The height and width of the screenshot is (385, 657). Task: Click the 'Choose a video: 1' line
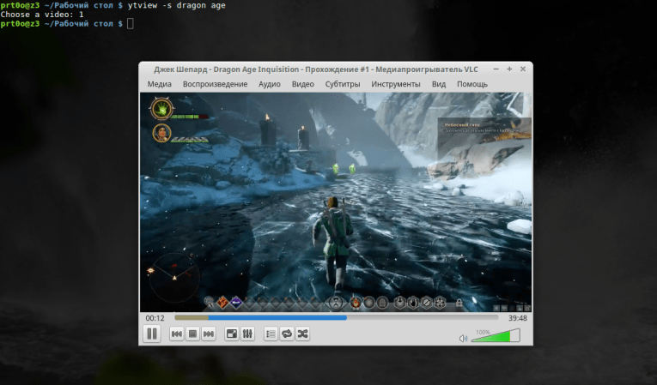point(42,15)
